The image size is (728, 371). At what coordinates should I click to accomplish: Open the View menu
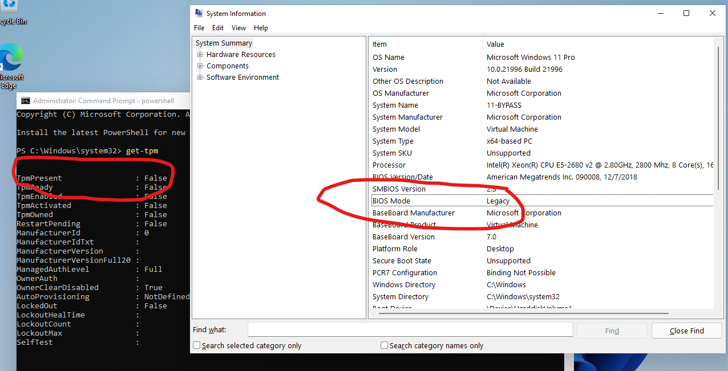239,28
